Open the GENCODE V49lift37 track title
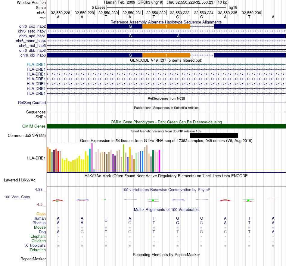 [166, 60]
